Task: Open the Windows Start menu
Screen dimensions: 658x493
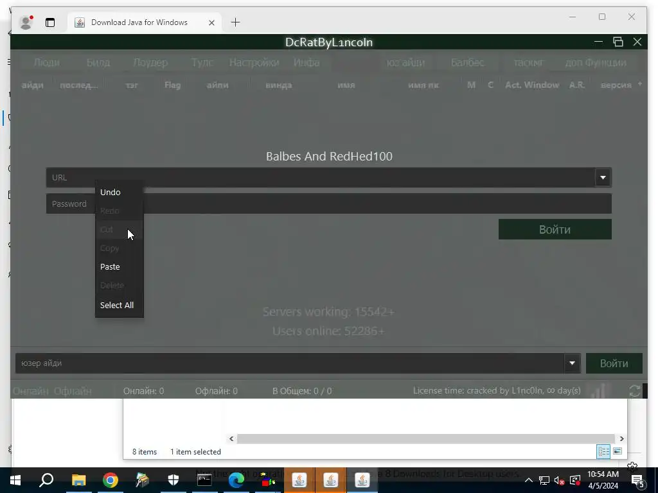Action: (x=15, y=480)
